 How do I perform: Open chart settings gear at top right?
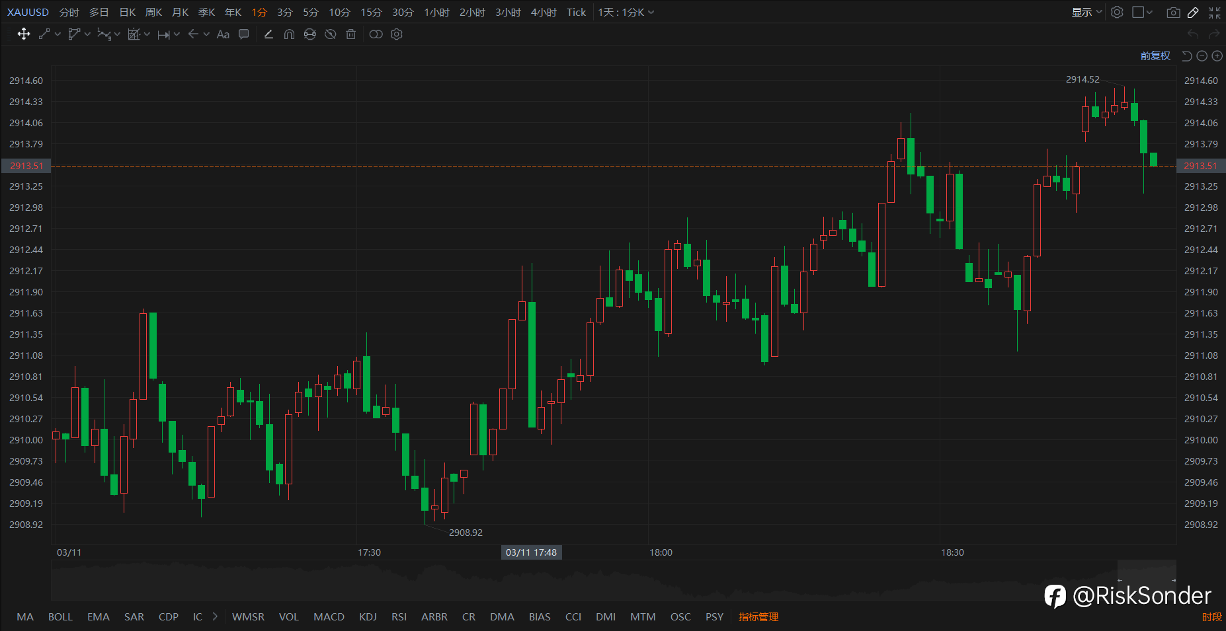[x=1117, y=12]
